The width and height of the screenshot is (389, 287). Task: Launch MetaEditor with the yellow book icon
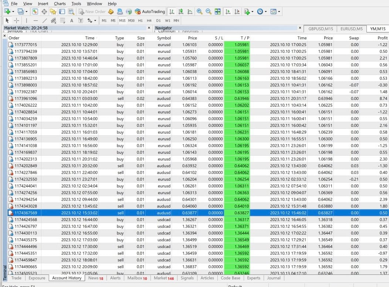coord(111,11)
